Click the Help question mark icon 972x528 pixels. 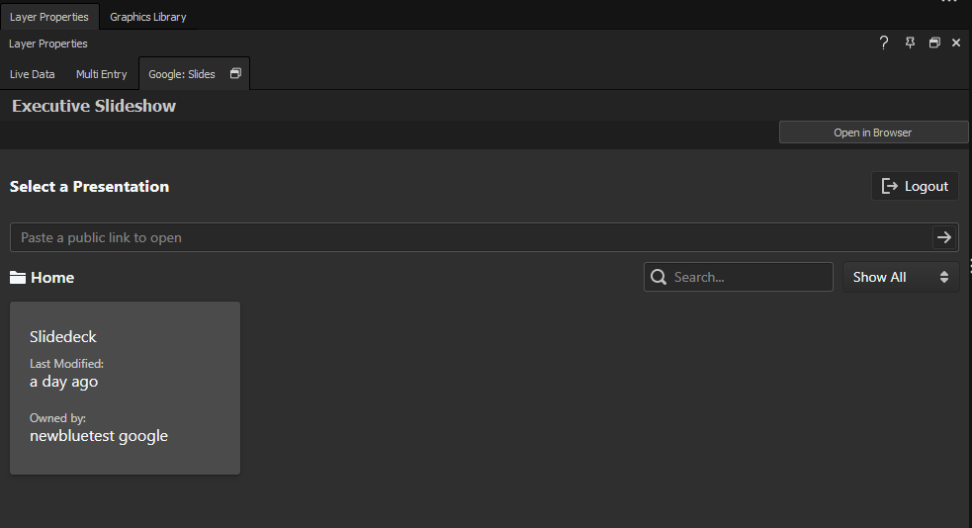pyautogui.click(x=884, y=43)
